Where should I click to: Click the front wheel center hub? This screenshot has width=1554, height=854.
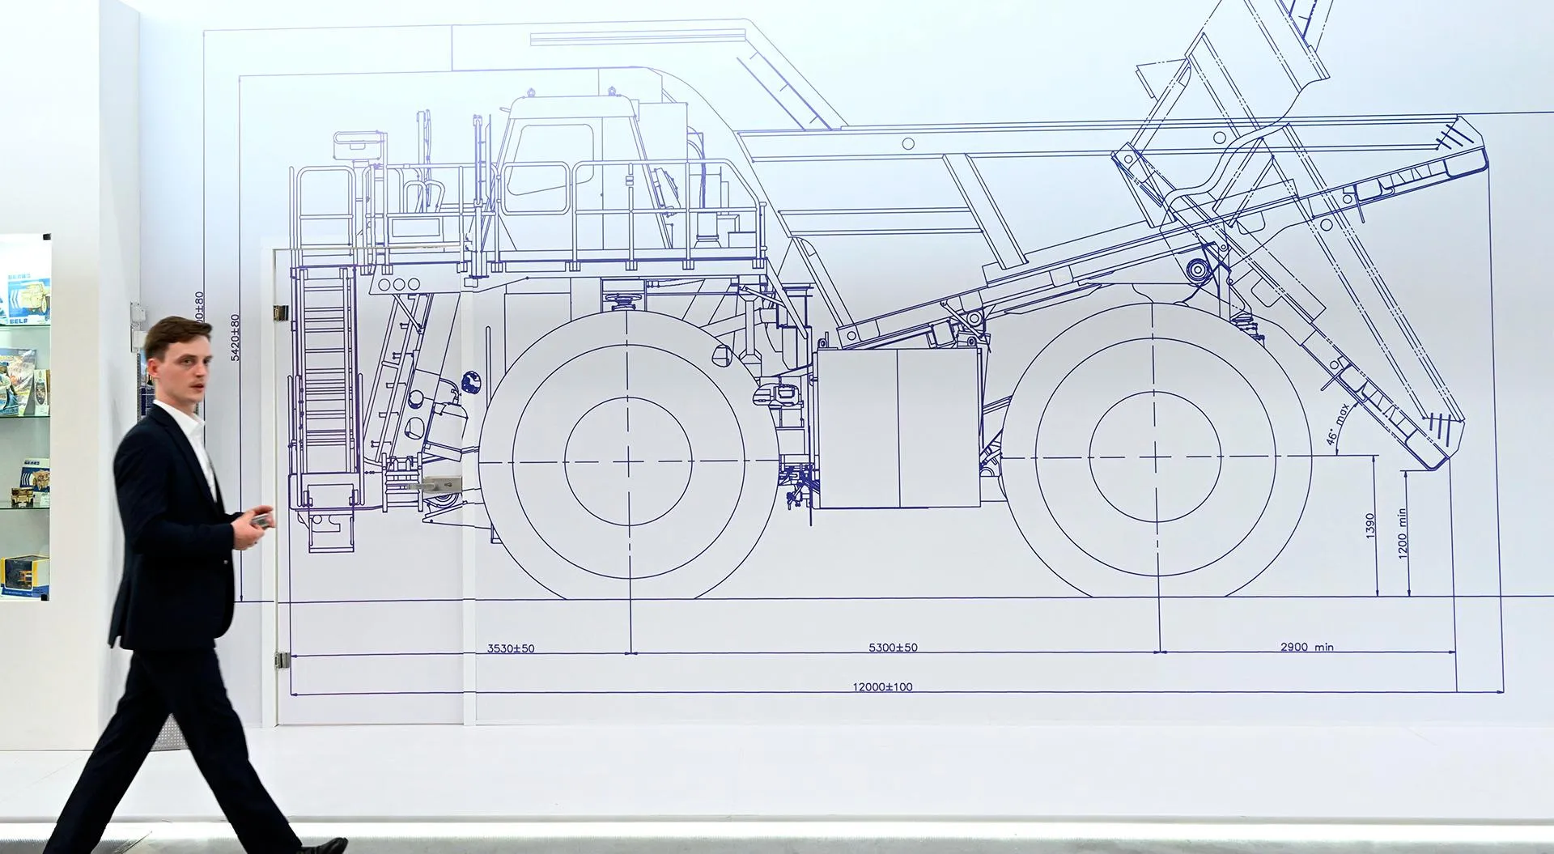pos(628,461)
